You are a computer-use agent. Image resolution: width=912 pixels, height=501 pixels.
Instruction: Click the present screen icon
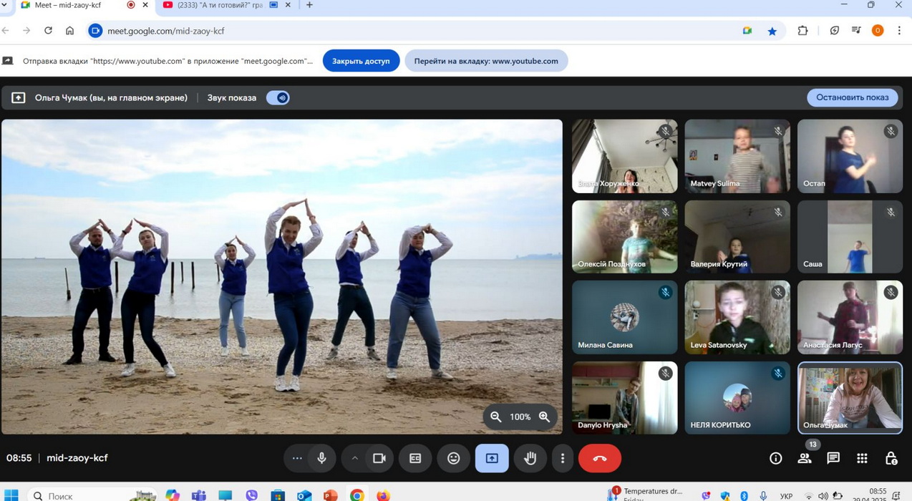coord(492,458)
